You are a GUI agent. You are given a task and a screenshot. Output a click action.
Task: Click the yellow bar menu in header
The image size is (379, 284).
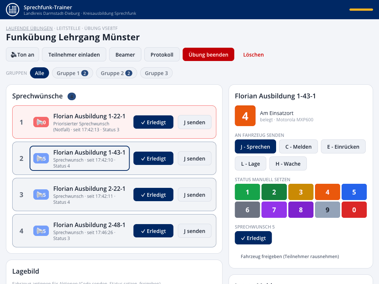(x=361, y=10)
